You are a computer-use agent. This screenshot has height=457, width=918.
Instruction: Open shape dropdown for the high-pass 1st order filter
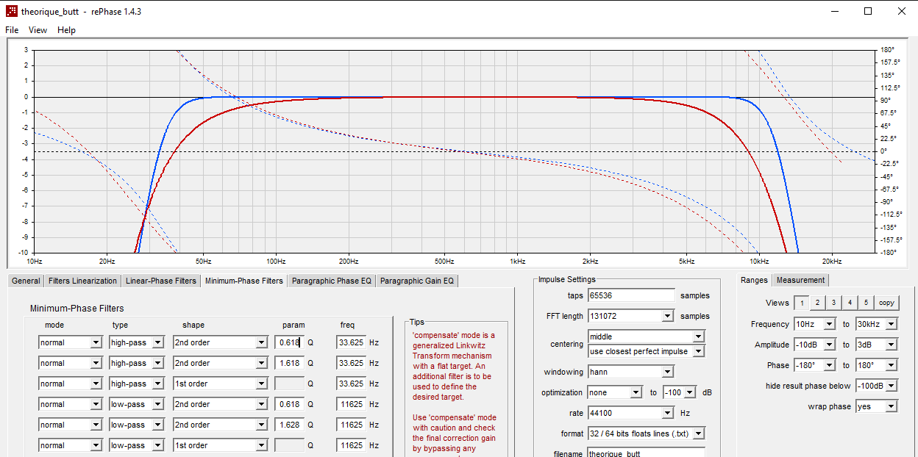click(x=221, y=384)
